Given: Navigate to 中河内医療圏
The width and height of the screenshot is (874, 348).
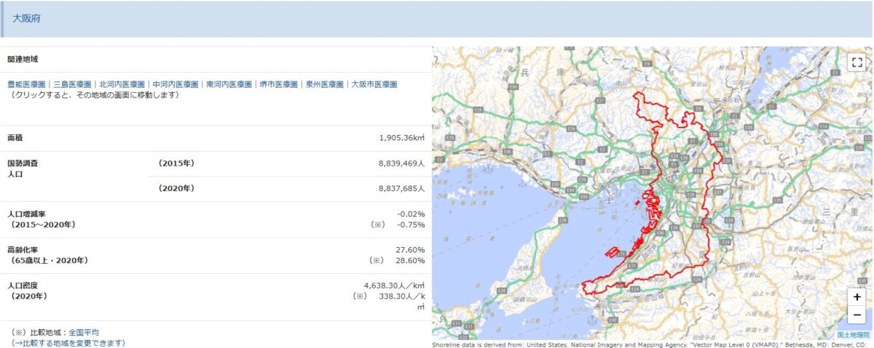Looking at the screenshot, I should pos(176,84).
